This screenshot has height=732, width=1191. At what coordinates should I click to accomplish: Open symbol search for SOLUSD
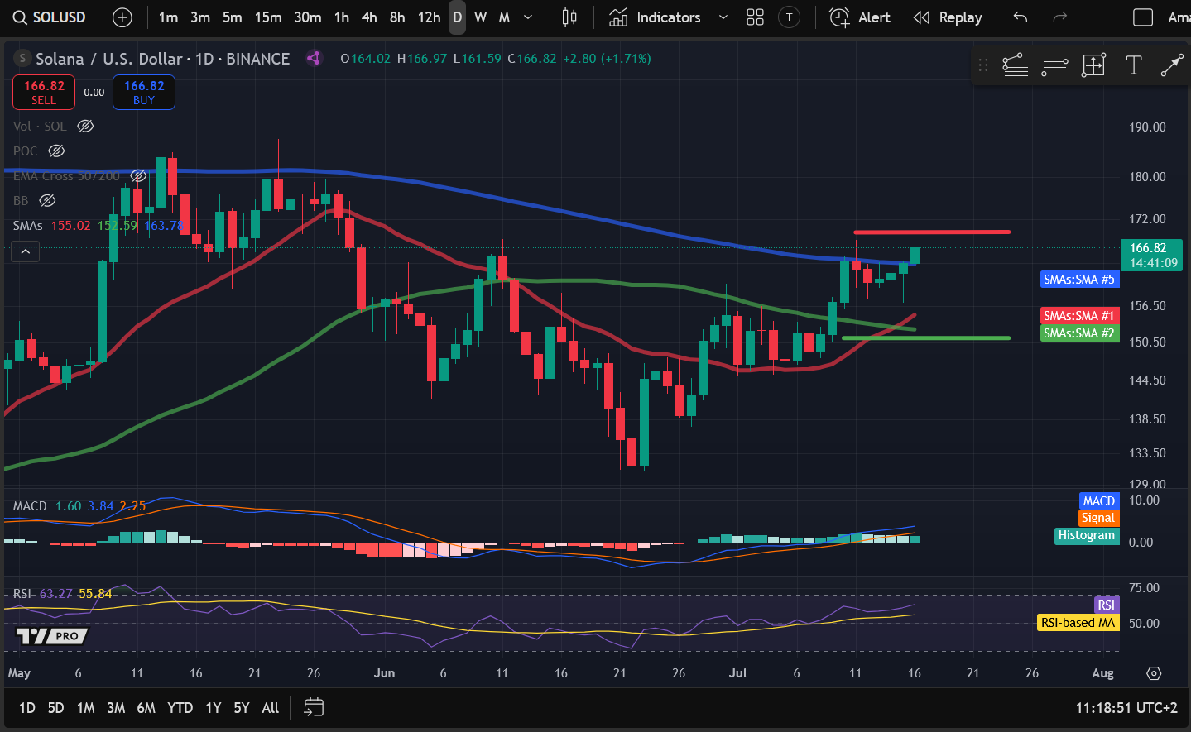click(x=50, y=17)
